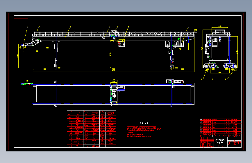Select the crane side elevation view at right
The image size is (252, 163).
(x=220, y=54)
